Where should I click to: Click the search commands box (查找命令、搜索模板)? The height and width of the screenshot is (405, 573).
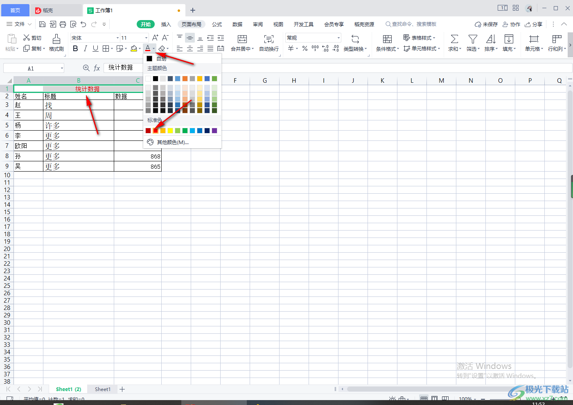pos(411,24)
